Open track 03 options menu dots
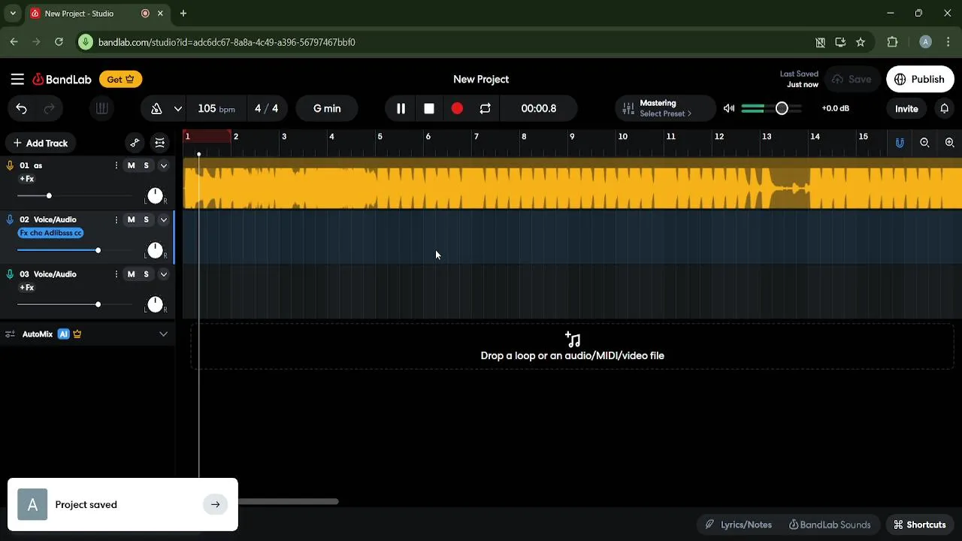 116,274
